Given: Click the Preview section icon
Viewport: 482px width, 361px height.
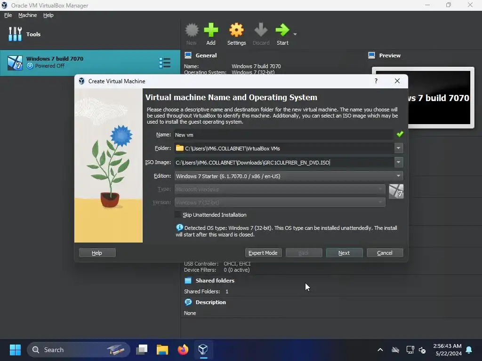Looking at the screenshot, I should 371,55.
